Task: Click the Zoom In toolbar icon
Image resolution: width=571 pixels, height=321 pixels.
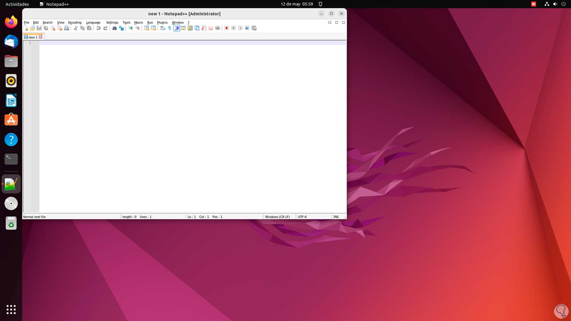Action: (x=131, y=28)
